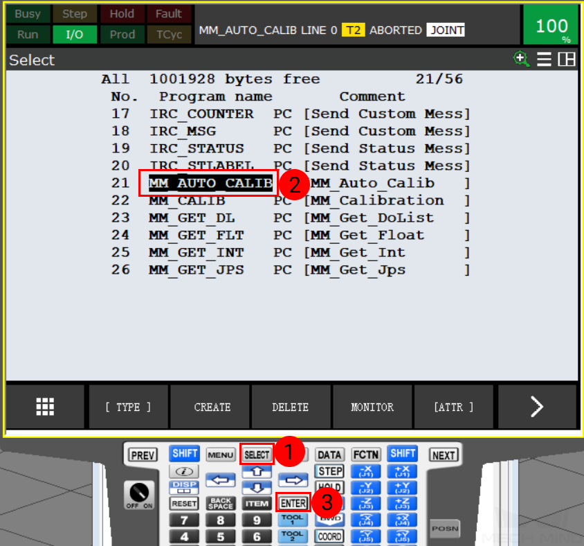Click the number 7 key

(184, 520)
